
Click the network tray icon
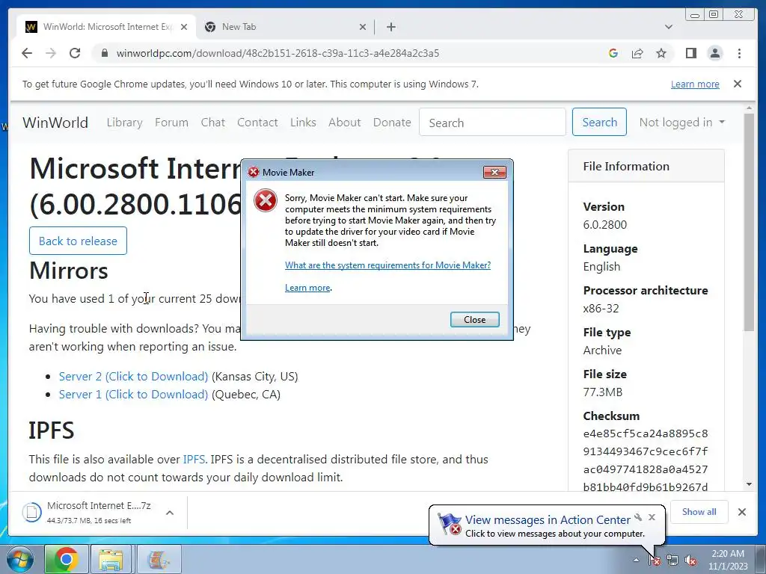tap(672, 560)
